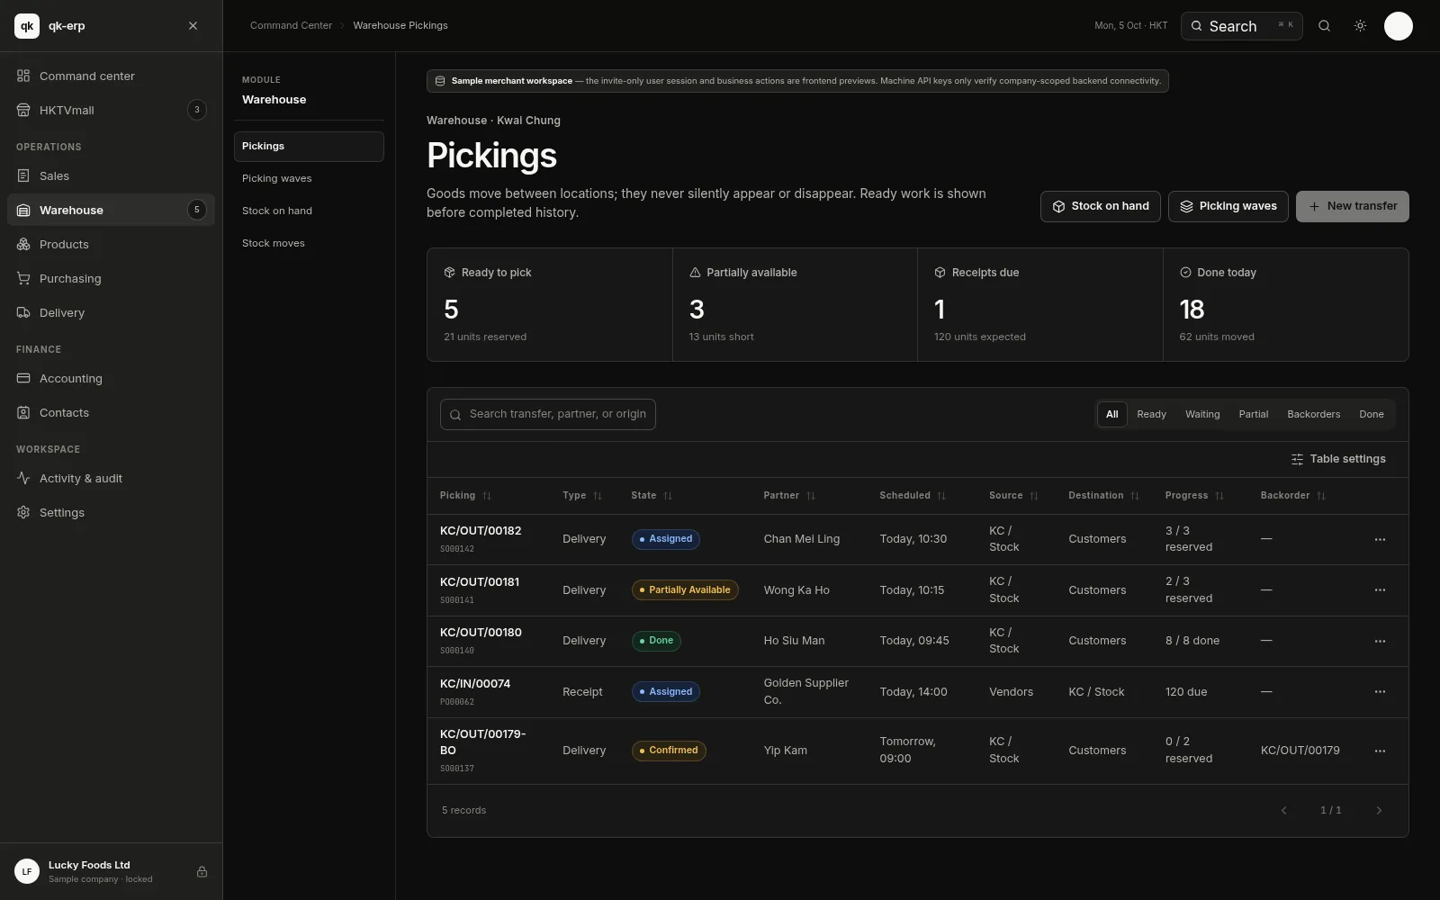Sort table by Partner column
The height and width of the screenshot is (900, 1440).
point(789,496)
